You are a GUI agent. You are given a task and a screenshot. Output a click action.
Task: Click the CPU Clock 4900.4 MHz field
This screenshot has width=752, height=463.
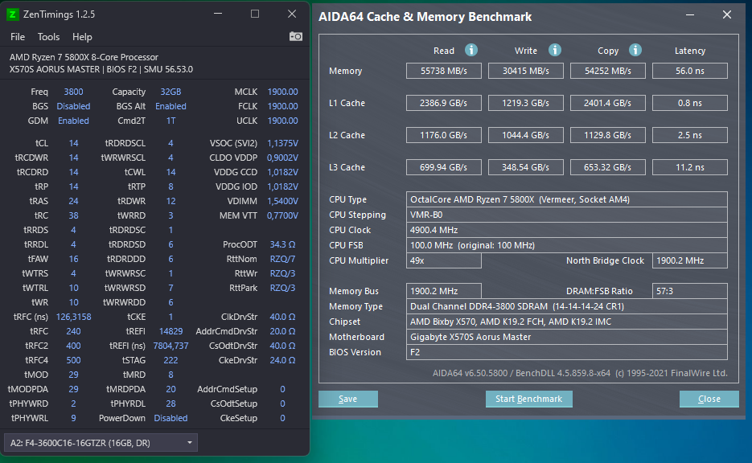pos(567,230)
